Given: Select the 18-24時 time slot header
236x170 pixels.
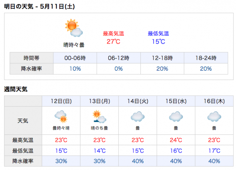Looking at the screenshot, I should [206, 58].
